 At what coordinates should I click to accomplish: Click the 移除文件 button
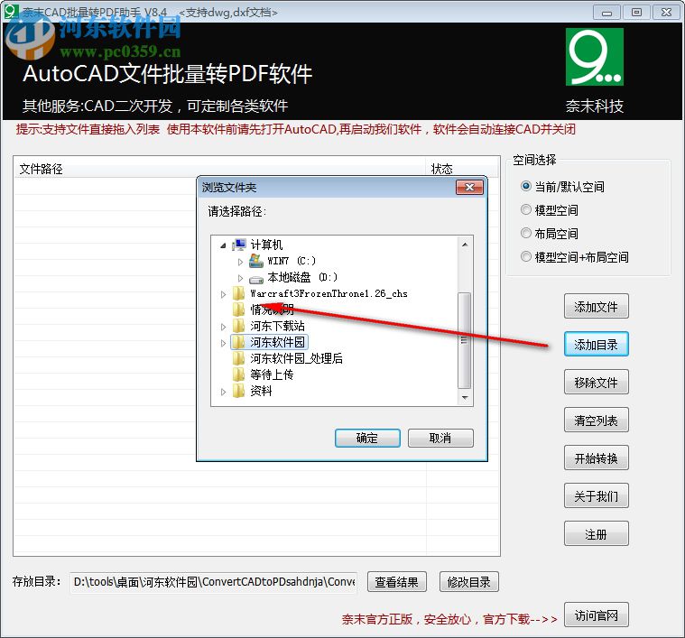click(596, 382)
